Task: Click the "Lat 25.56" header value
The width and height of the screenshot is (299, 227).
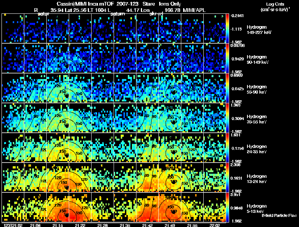Action: click(76, 10)
